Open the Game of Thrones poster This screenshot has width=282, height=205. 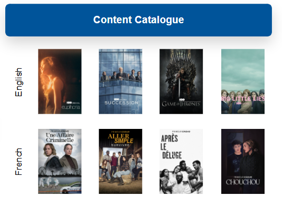(x=181, y=81)
